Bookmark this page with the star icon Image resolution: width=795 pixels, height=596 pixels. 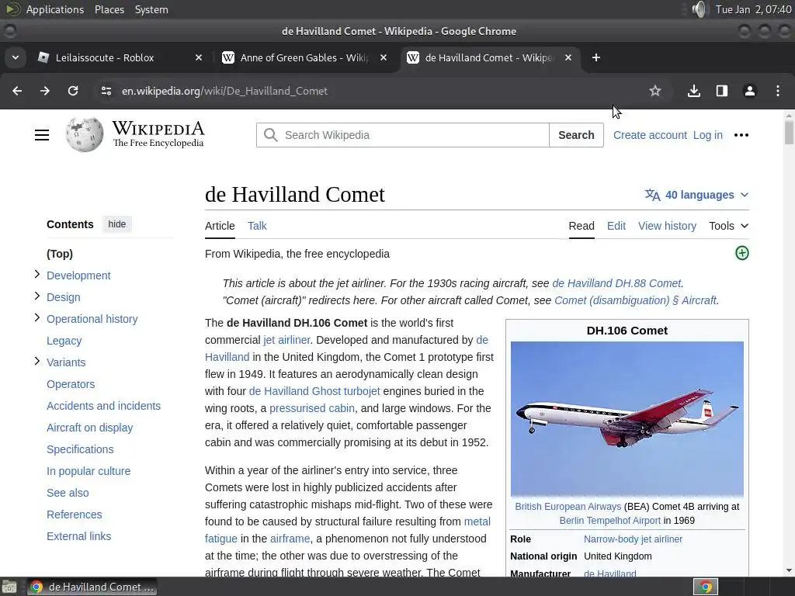655,91
